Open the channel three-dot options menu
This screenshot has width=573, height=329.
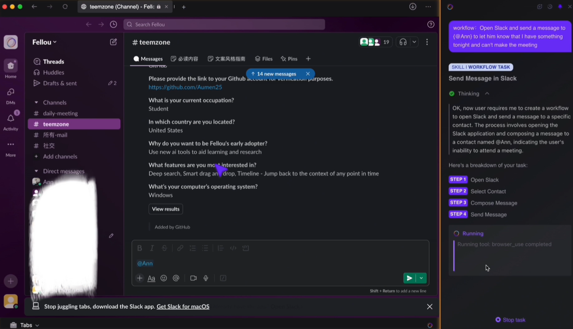pos(427,42)
